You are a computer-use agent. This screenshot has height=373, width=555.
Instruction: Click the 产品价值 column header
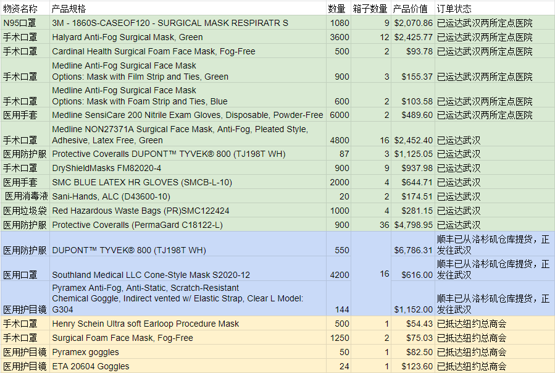point(413,8)
